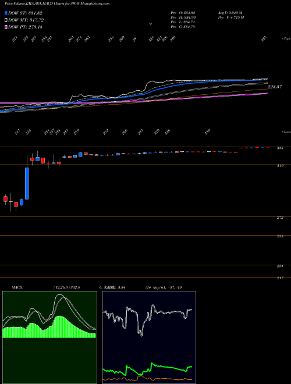Click the 266 value in the Lows row
Image resolution: width=291 pixels, height=384 pixels.
(125, 132)
